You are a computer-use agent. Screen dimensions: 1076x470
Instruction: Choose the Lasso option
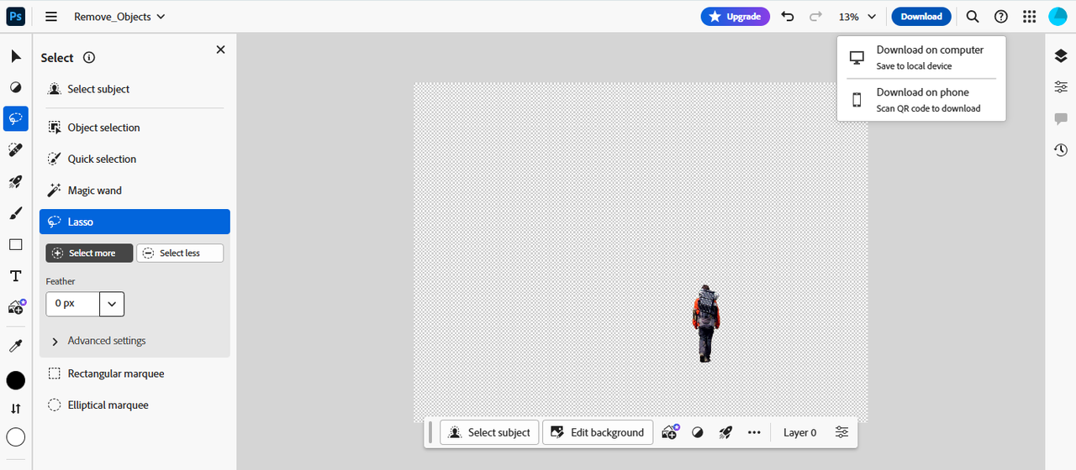point(134,222)
